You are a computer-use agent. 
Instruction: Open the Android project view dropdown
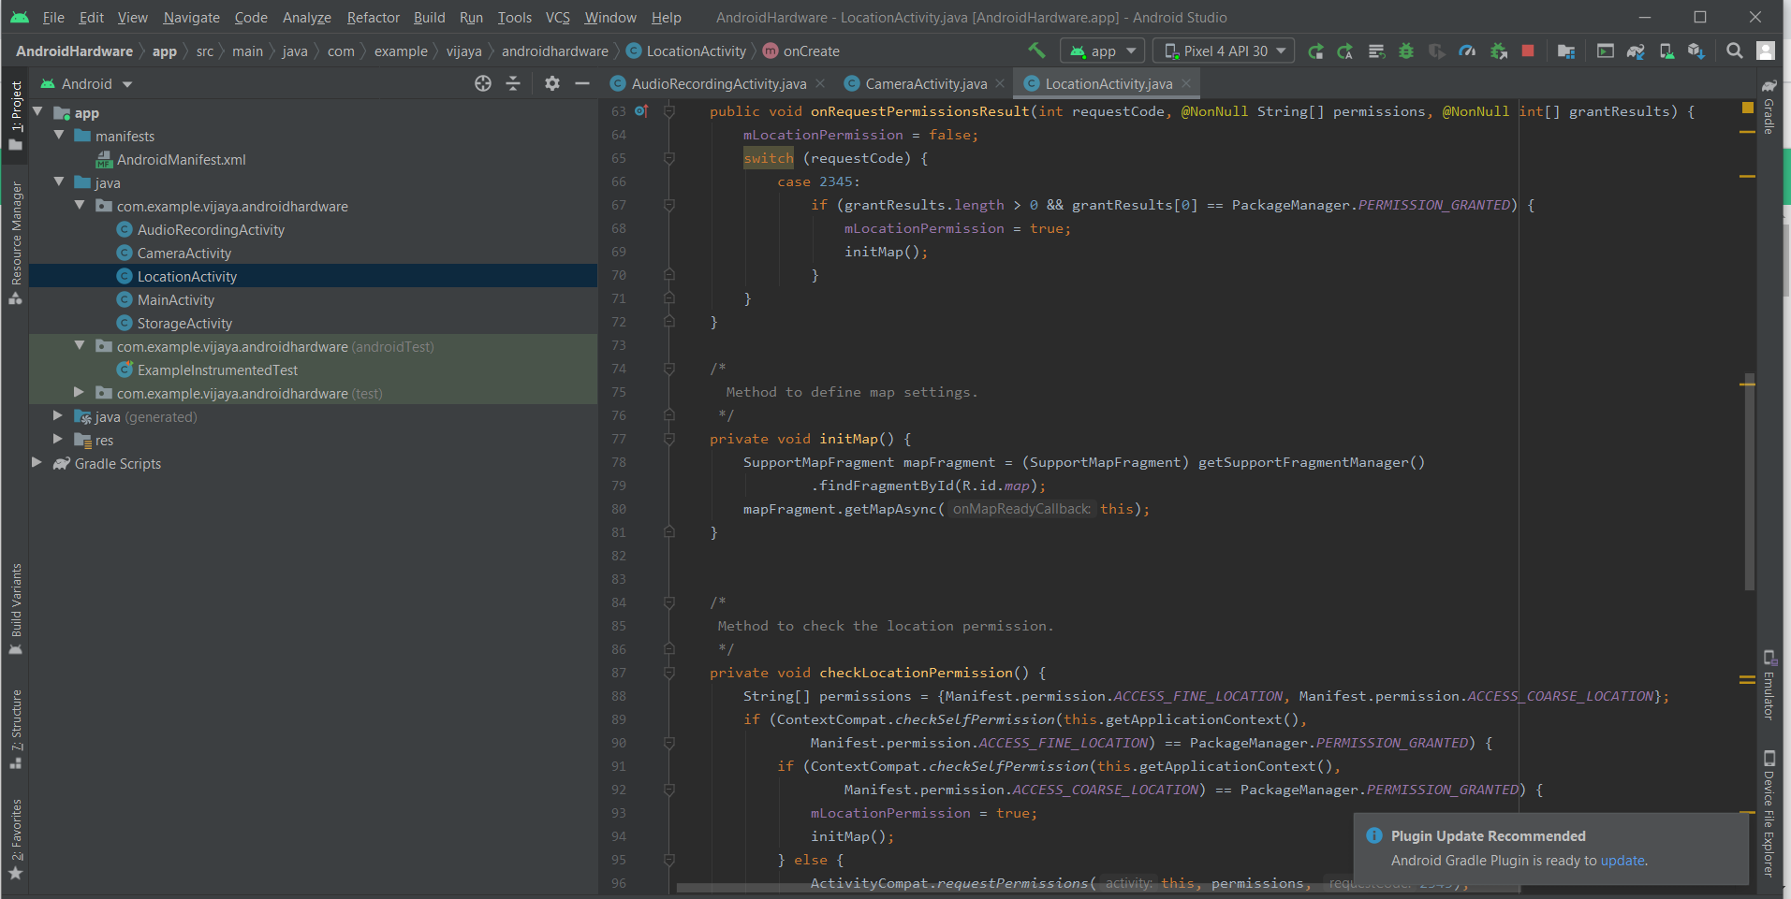point(86,83)
